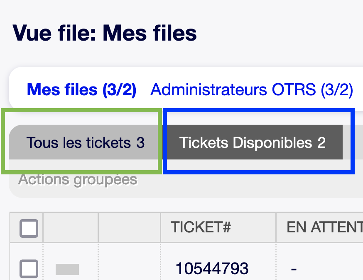Click the gray priority flag of ticket 10544793
Screen dimensions: 363x280
point(67,270)
